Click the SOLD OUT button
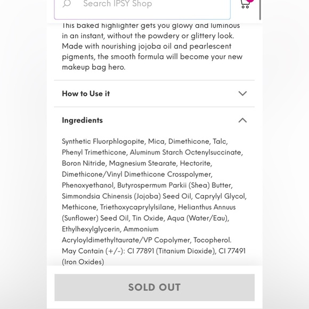 [154, 287]
